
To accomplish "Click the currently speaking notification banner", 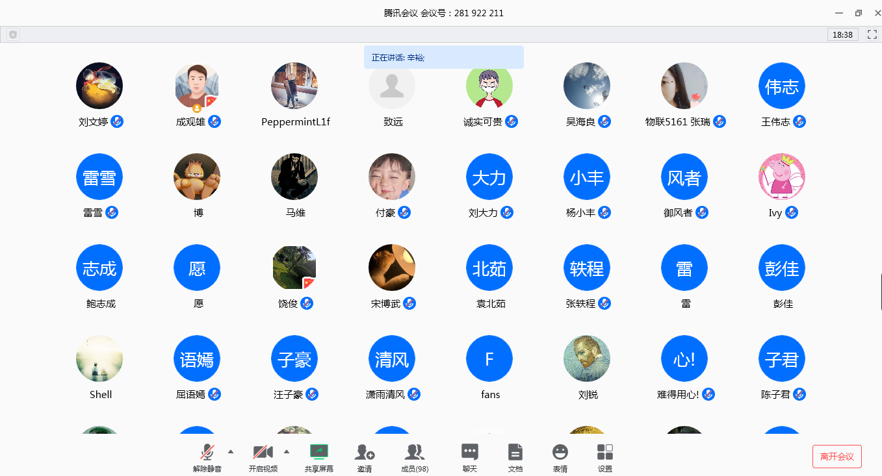I will pos(443,57).
